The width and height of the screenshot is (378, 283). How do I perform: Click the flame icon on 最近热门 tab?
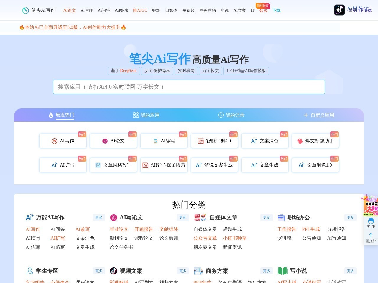pos(51,115)
